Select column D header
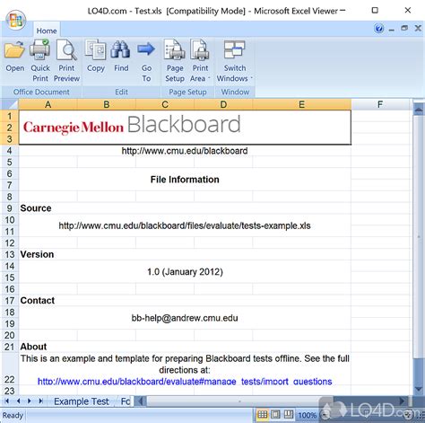Viewport: 425px width, 423px height. [x=223, y=104]
